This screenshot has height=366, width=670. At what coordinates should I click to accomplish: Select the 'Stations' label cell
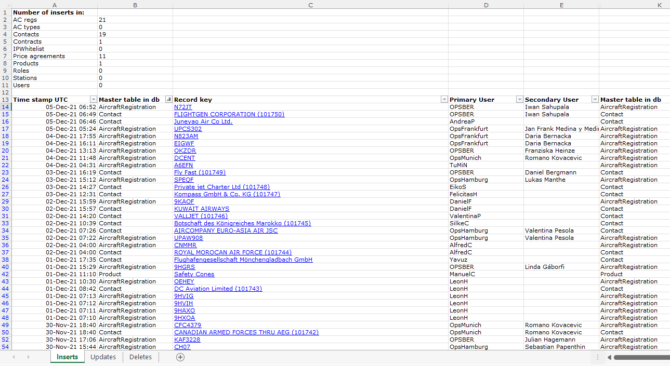pyautogui.click(x=55, y=78)
